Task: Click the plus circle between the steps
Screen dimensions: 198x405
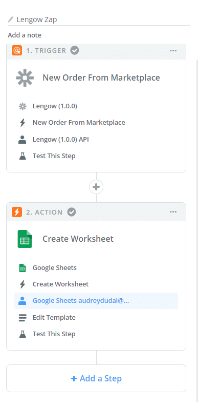Action: click(x=96, y=187)
